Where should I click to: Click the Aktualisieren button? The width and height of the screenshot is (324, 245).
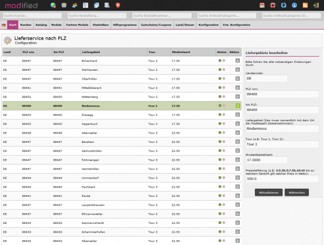point(268,192)
